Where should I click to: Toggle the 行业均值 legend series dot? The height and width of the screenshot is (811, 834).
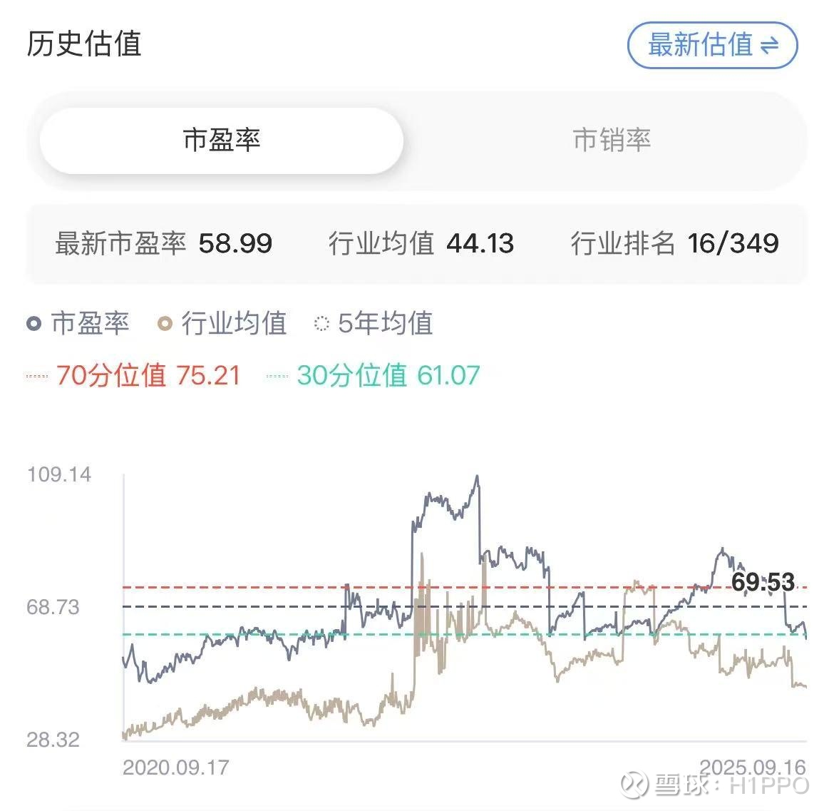click(x=165, y=324)
